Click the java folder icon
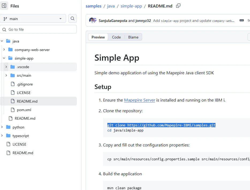250x190 pixels. (x=8, y=41)
